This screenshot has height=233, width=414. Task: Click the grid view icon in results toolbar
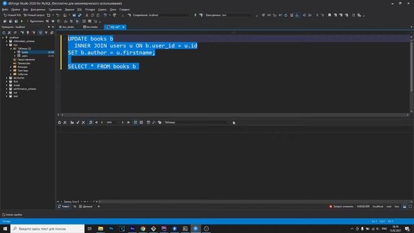[135, 122]
